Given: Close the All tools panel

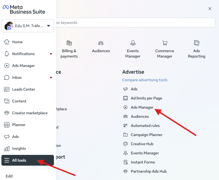Looking at the screenshot, I should pyautogui.click(x=210, y=9).
